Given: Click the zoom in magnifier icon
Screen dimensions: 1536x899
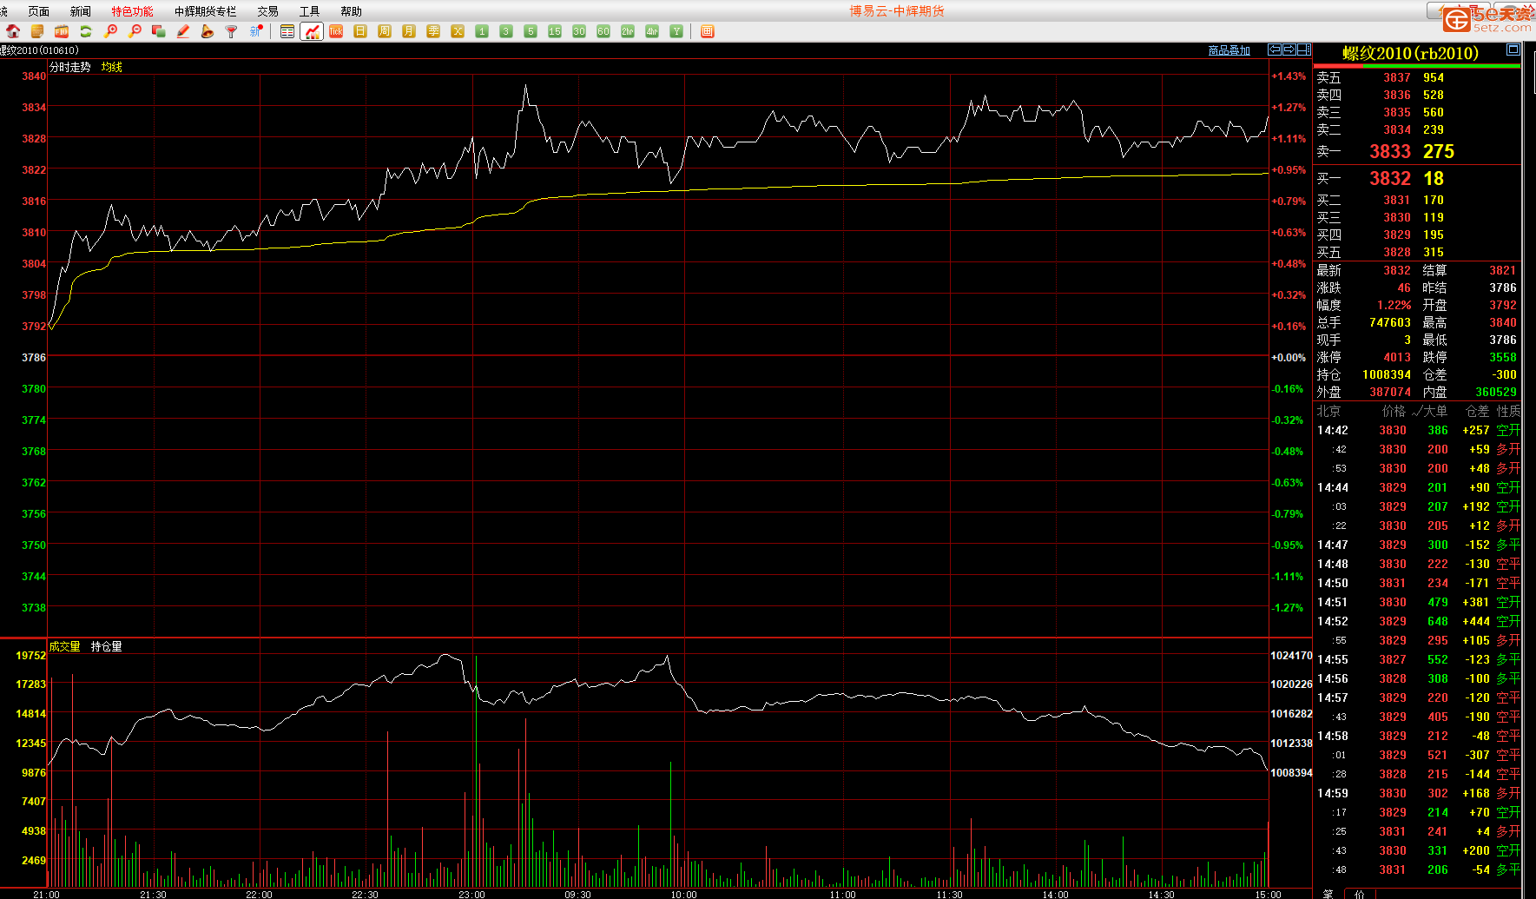Looking at the screenshot, I should [x=110, y=31].
